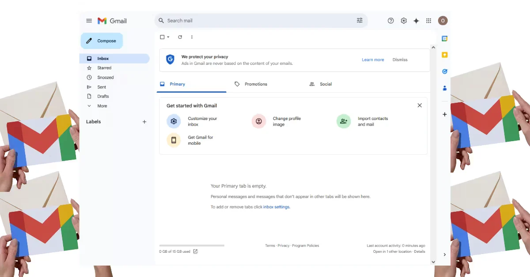Click the Learn more link

[373, 60]
